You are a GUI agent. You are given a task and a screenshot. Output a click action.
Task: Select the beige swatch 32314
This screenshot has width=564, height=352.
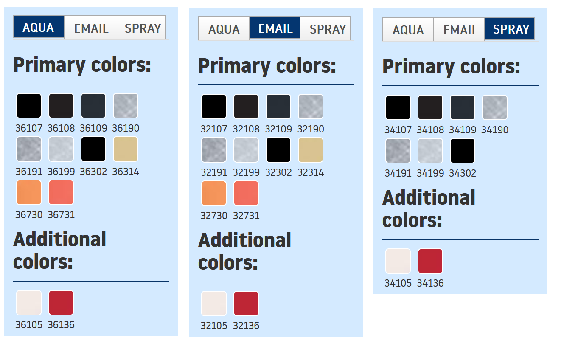[x=311, y=150]
